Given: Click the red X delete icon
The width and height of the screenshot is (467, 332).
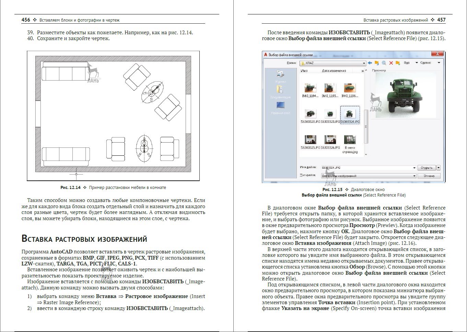Looking at the screenshot, I should point(391,63).
